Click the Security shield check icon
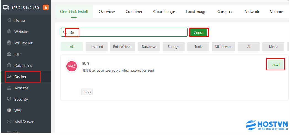 [9, 99]
